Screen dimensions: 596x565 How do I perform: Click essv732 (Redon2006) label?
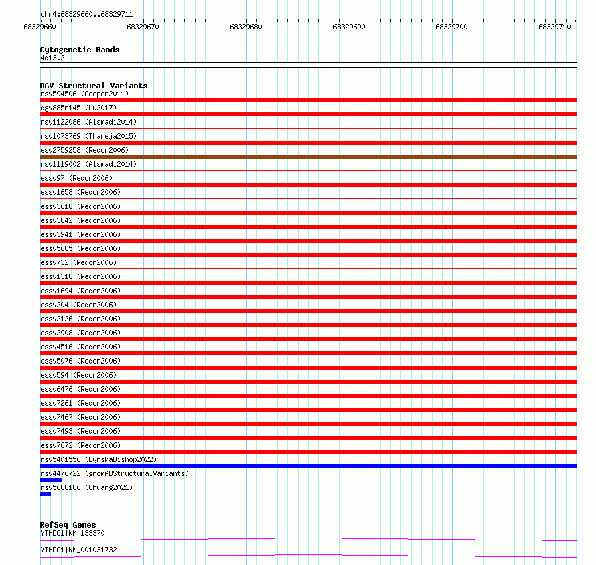[78, 262]
